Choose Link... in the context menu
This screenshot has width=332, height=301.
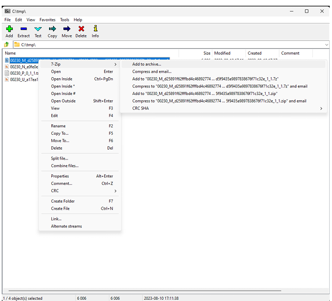click(x=80, y=219)
